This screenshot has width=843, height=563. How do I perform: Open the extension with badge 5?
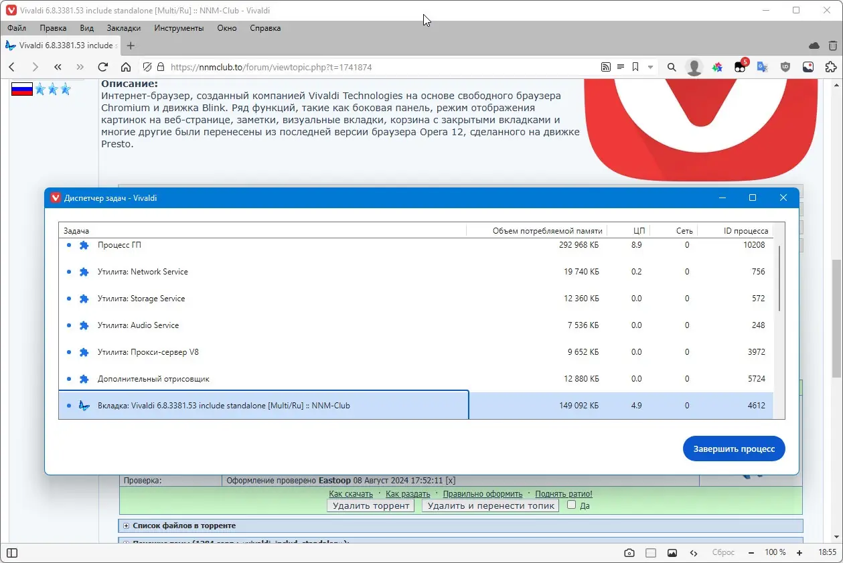(740, 67)
